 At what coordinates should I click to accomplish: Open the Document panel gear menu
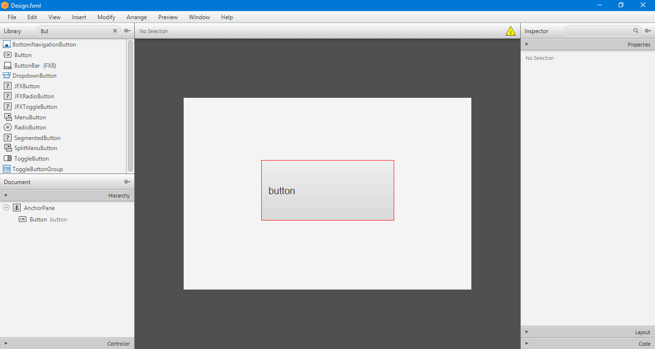pyautogui.click(x=127, y=182)
